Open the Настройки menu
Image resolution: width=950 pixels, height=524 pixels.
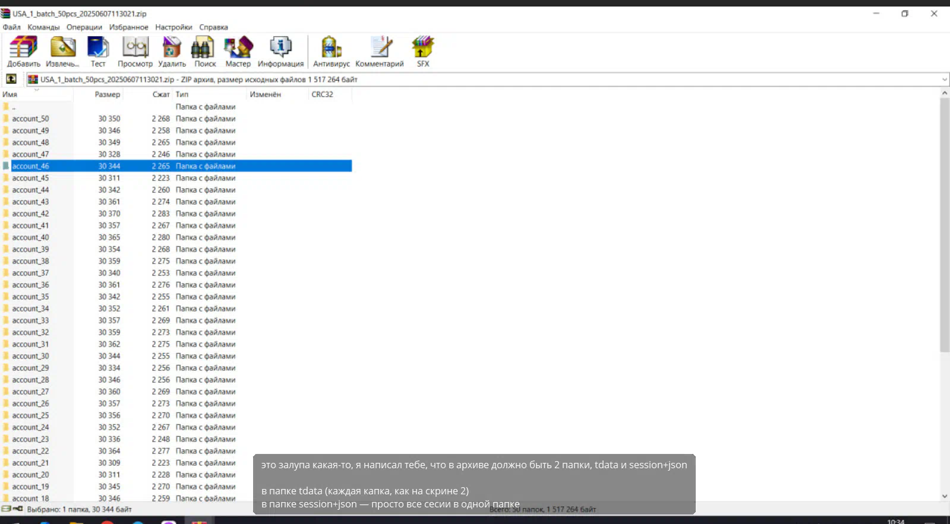point(173,27)
